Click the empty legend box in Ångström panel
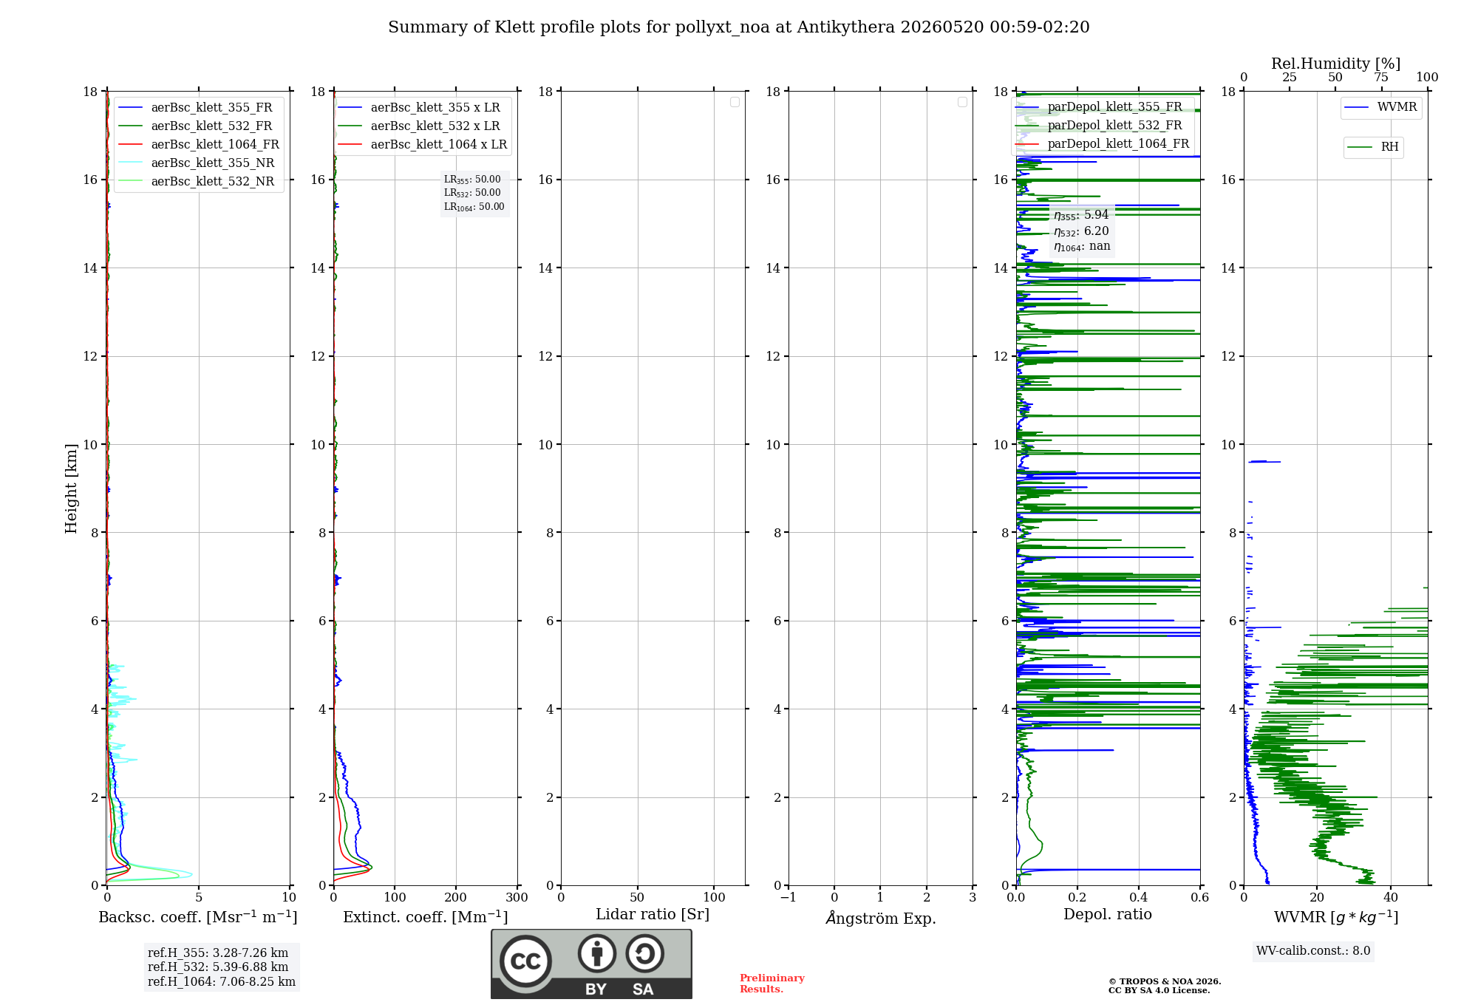This screenshot has height=1005, width=1478. (x=962, y=102)
